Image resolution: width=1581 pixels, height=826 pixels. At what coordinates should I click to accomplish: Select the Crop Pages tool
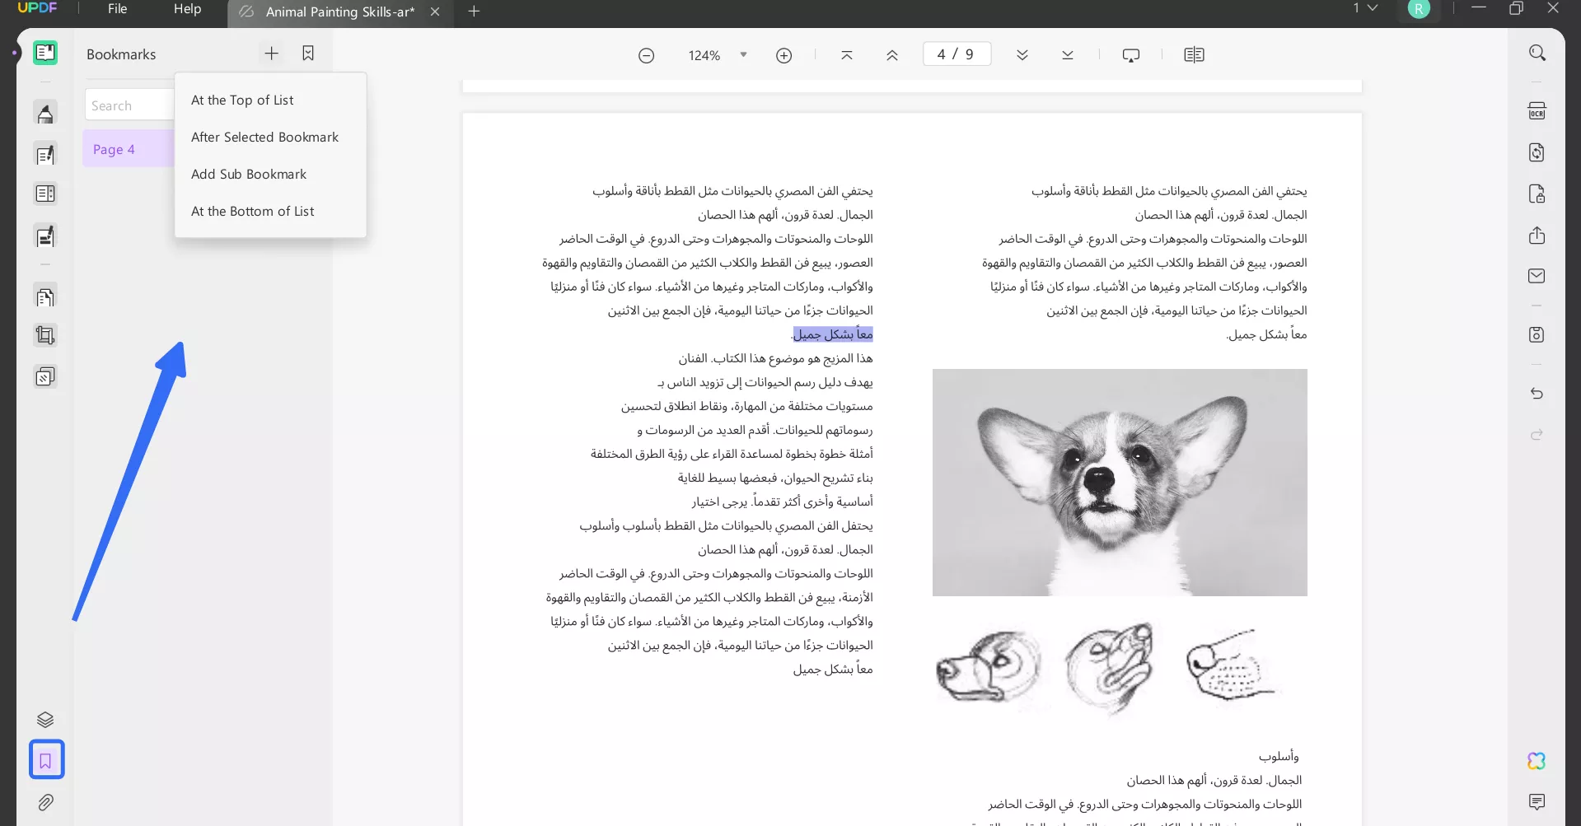pos(45,335)
